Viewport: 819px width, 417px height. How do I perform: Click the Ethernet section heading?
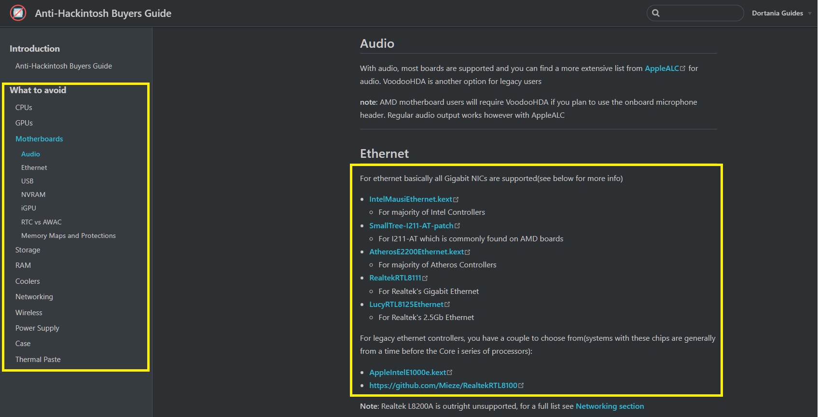point(384,153)
